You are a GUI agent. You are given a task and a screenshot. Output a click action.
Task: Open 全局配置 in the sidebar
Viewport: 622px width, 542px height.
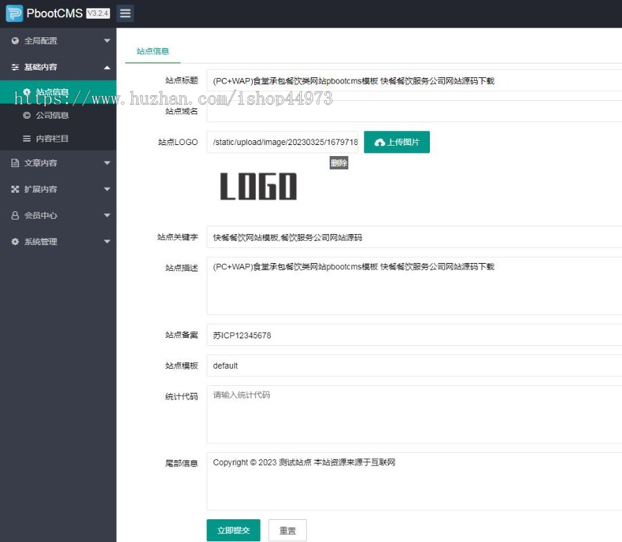point(58,41)
